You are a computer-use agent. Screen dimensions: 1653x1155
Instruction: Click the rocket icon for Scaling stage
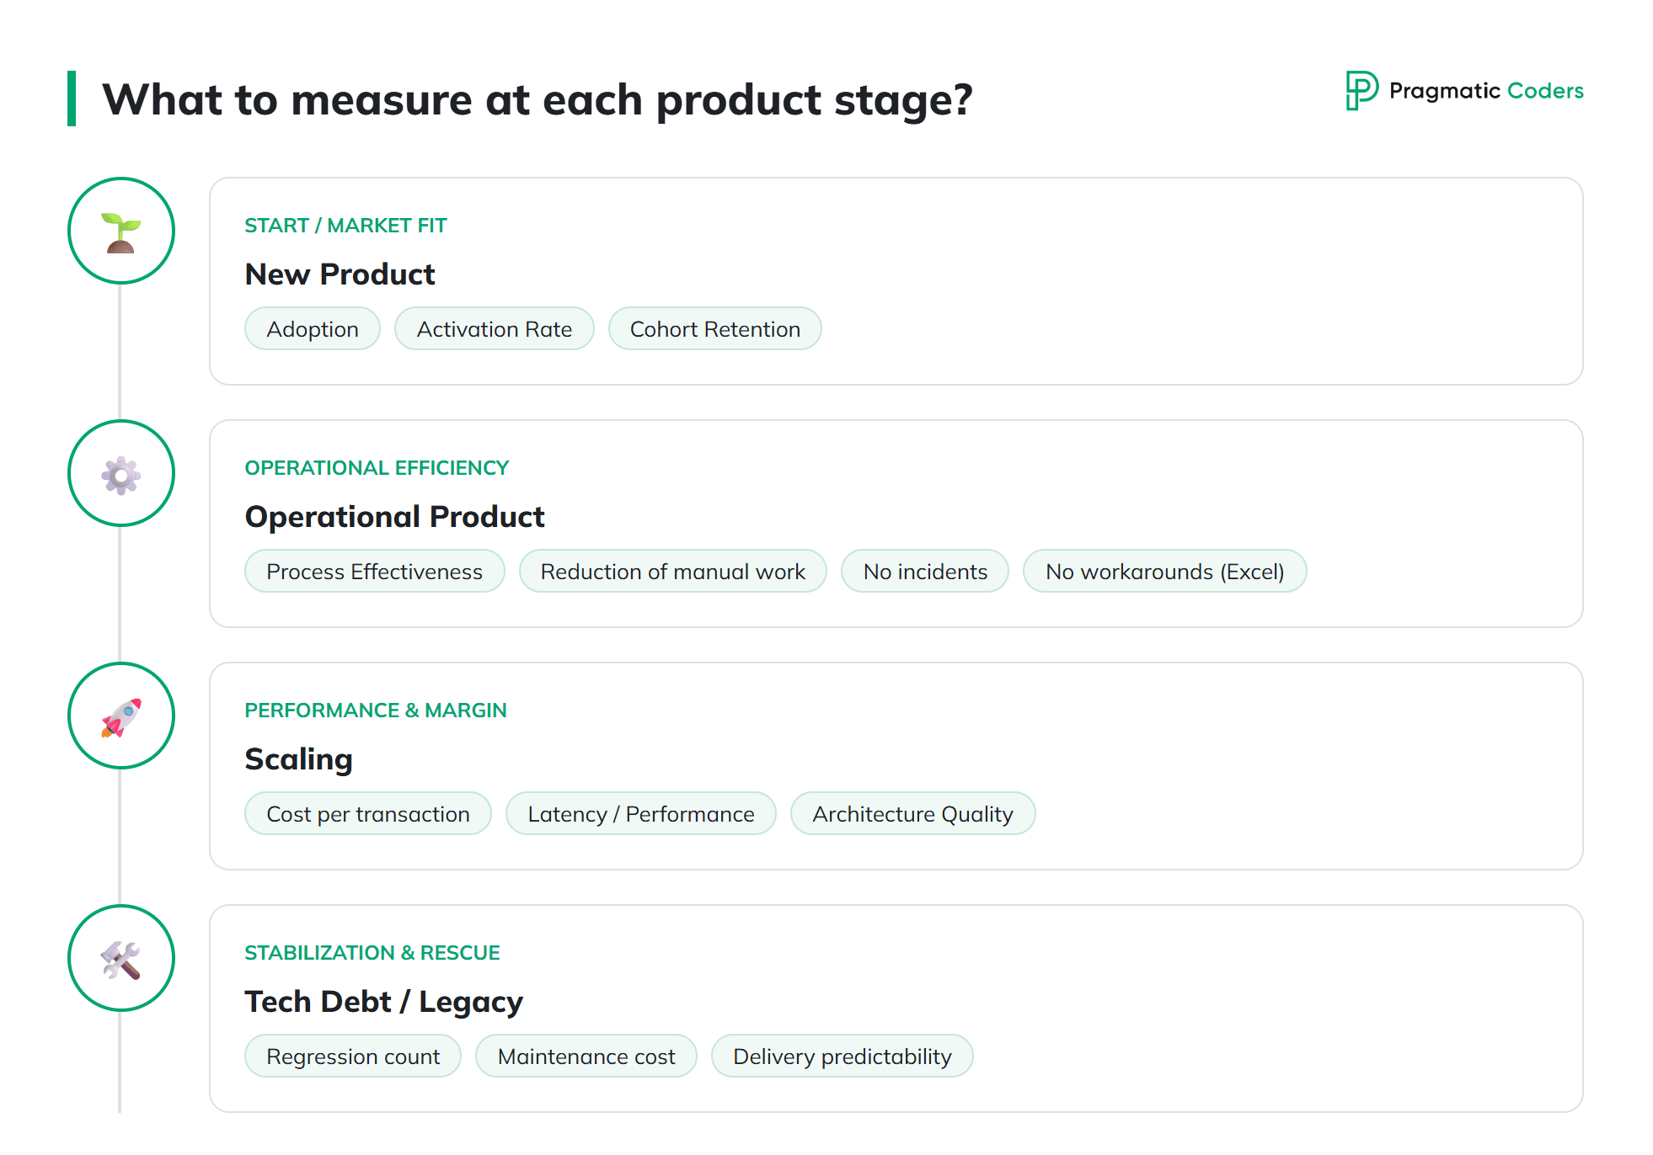click(121, 716)
